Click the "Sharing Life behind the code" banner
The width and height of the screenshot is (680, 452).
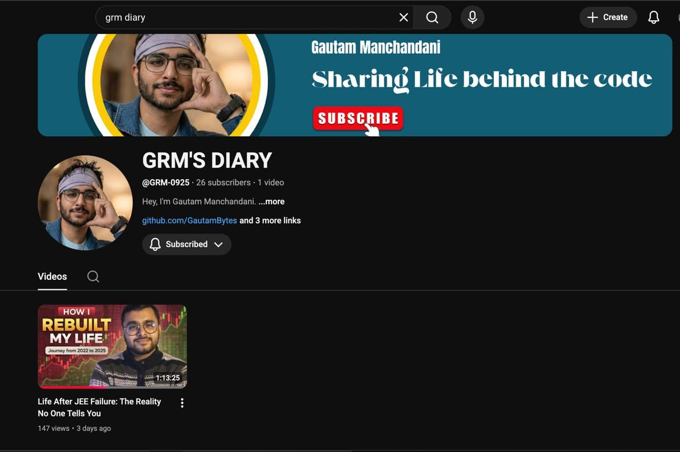[481, 80]
